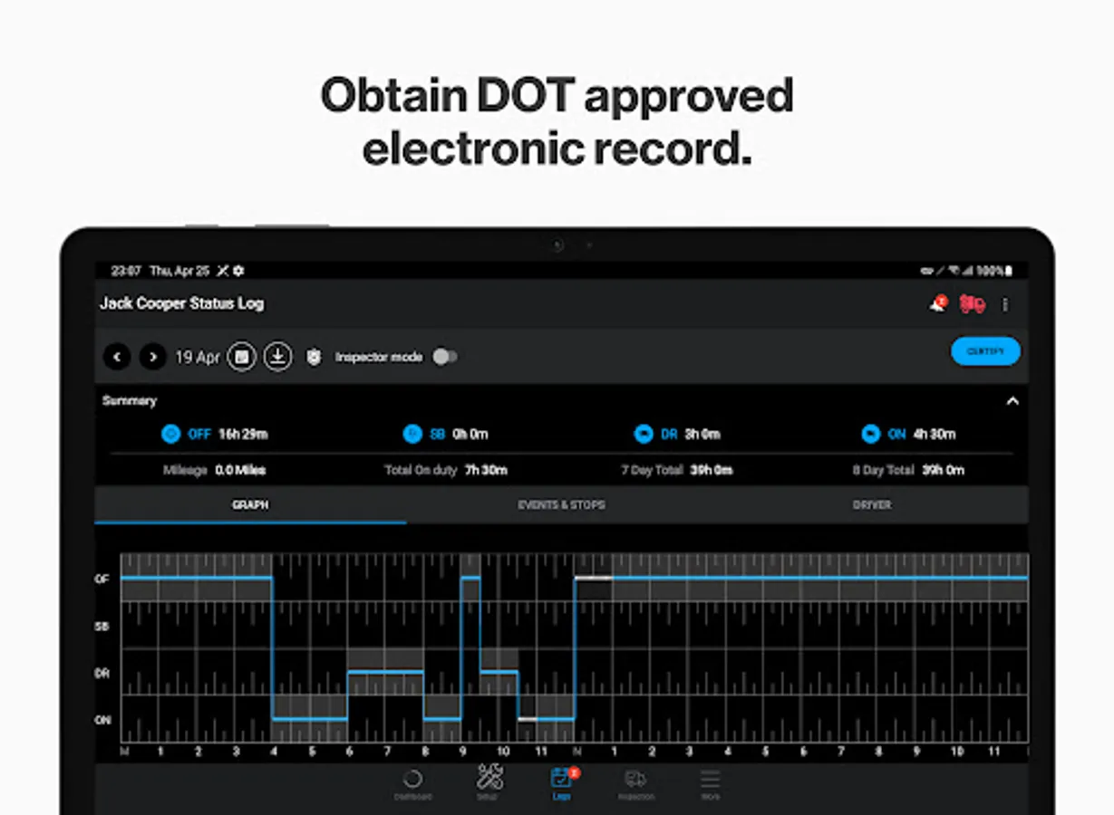Image resolution: width=1114 pixels, height=815 pixels.
Task: Open the notifications bell
Action: coord(938,304)
